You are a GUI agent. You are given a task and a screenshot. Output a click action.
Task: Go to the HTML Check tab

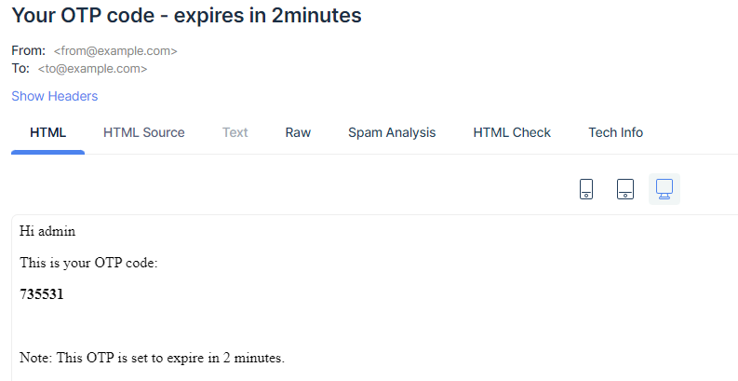[x=512, y=132]
